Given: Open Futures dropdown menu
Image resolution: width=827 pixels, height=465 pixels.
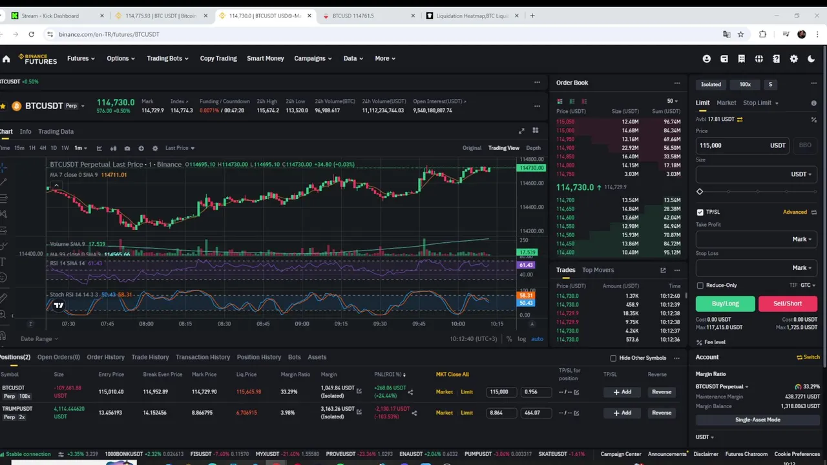Looking at the screenshot, I should [x=81, y=58].
